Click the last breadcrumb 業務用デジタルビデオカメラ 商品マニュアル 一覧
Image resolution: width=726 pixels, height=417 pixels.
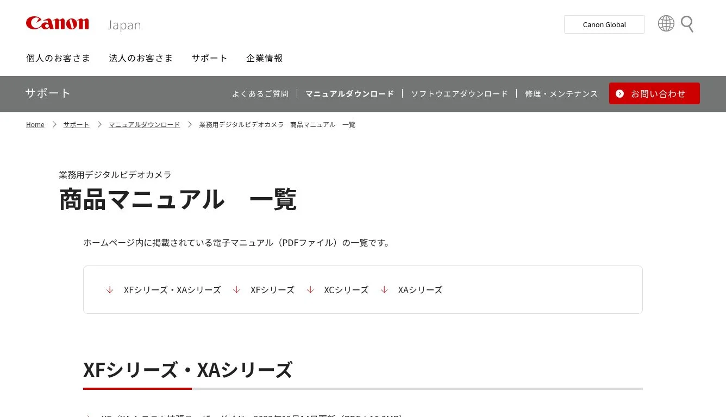[x=277, y=125]
